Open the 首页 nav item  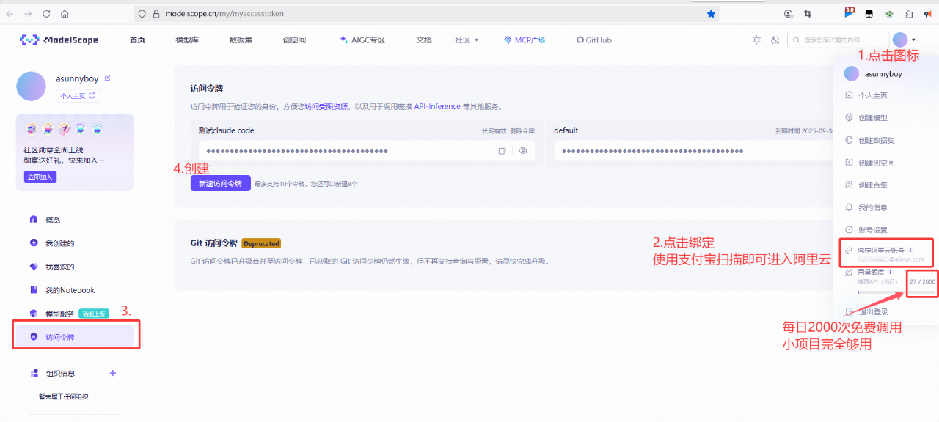pyautogui.click(x=137, y=40)
